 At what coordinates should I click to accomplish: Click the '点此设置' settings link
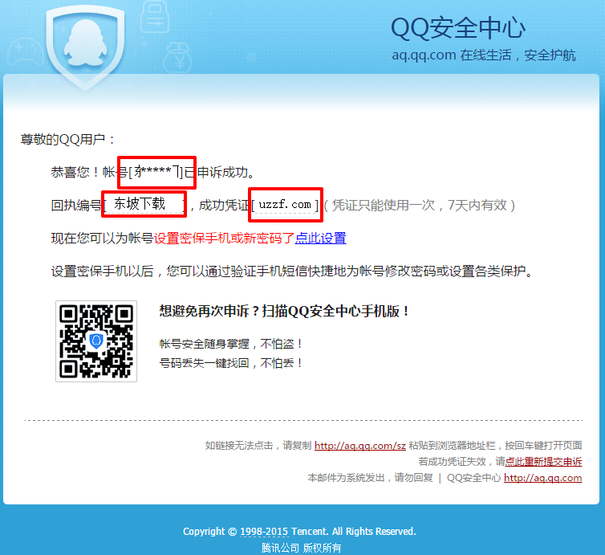point(321,239)
